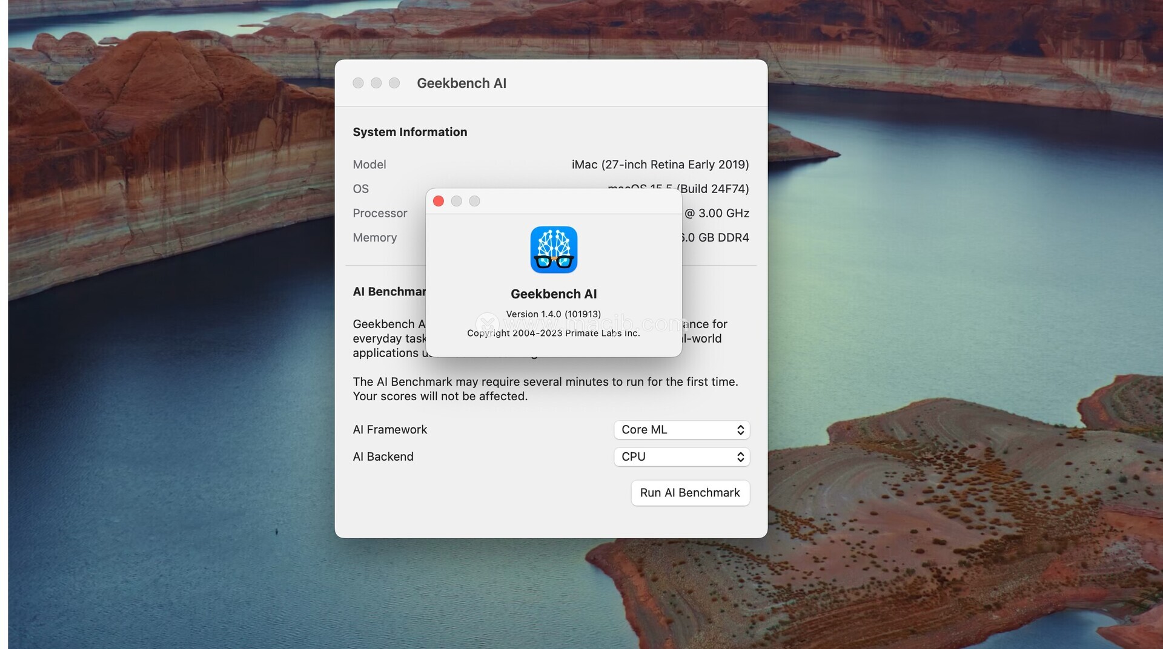The image size is (1163, 649).
Task: Click the minimize button of the About dialog
Action: coord(457,201)
